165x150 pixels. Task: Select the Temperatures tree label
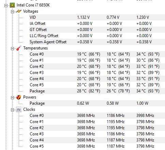click(x=35, y=48)
